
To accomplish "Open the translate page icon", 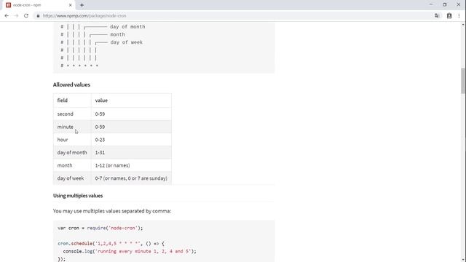I will click(x=437, y=16).
